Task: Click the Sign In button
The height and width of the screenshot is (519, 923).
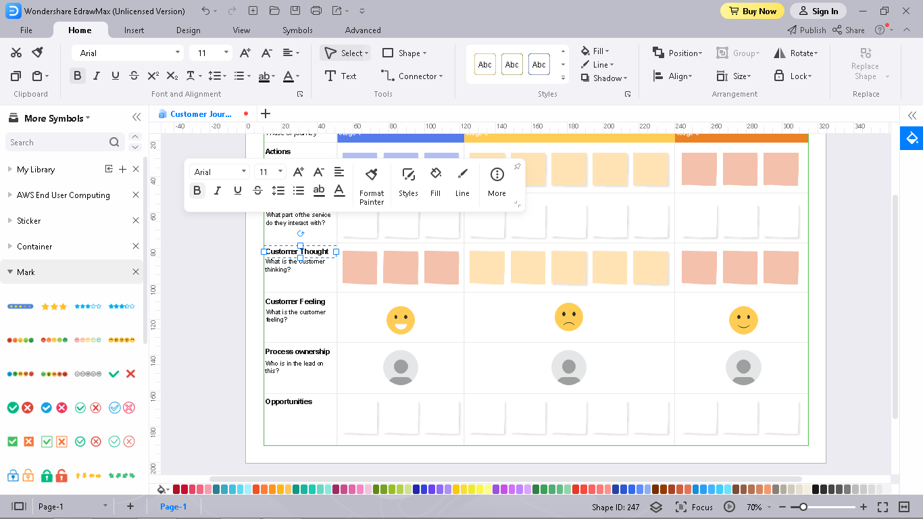Action: tap(818, 11)
